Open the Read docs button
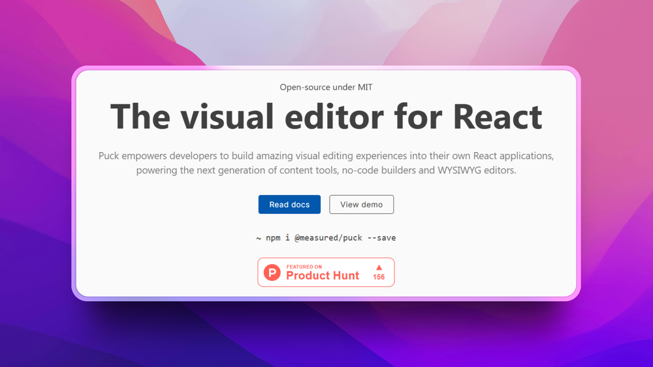The image size is (653, 367). click(289, 205)
